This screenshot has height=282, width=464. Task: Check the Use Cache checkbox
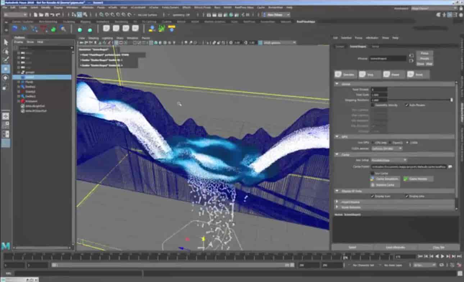tap(372, 173)
